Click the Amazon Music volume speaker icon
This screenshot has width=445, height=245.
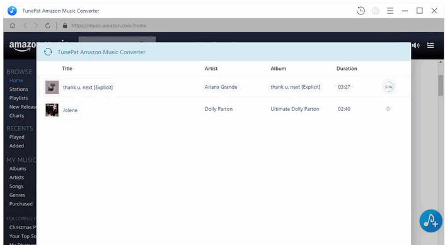tap(416, 45)
